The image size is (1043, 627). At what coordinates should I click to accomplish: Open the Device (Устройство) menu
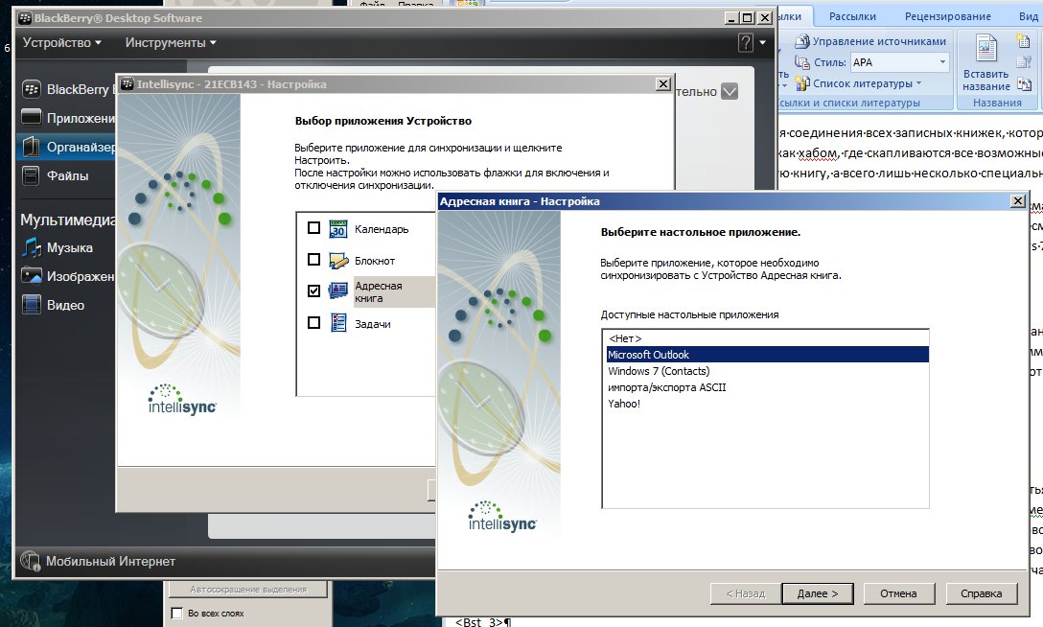(x=62, y=43)
